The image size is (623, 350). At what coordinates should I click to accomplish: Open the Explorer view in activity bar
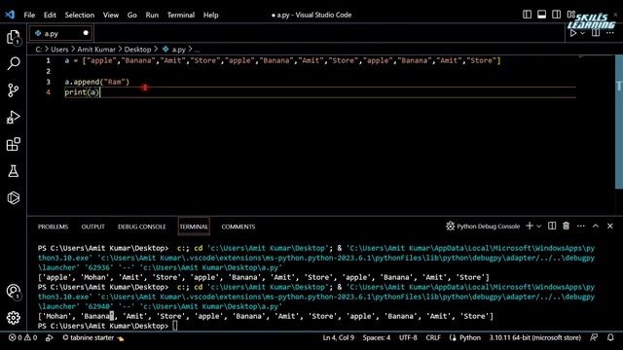coord(14,37)
